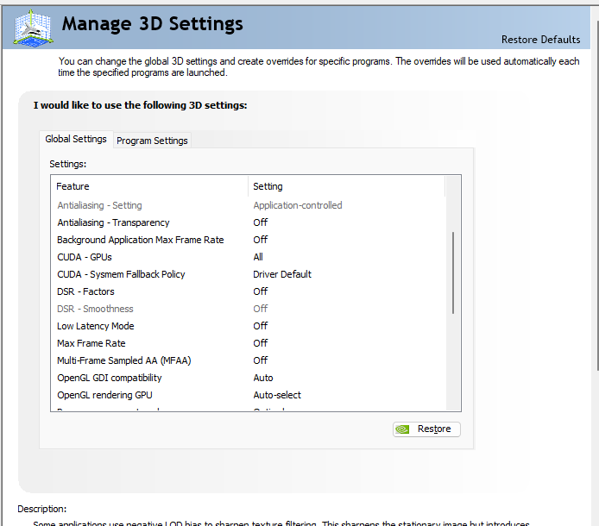
Task: Open the OpenGL GDI compatibility Auto setting
Action: click(263, 378)
